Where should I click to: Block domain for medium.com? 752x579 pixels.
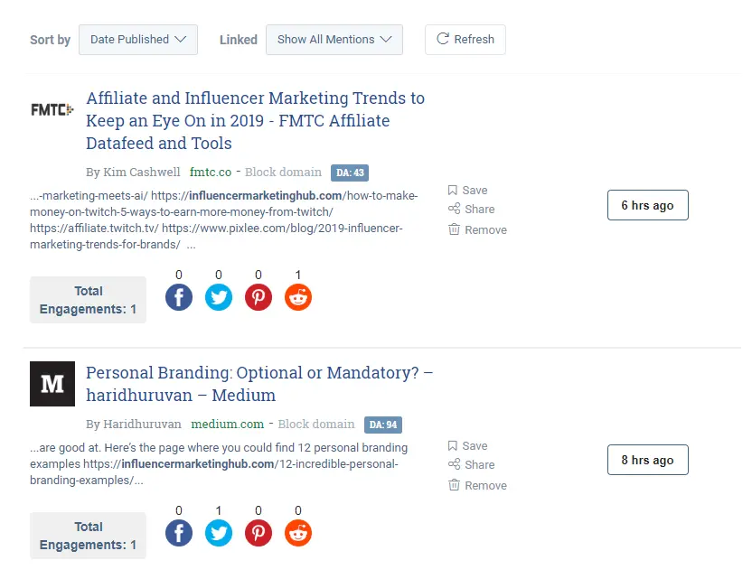click(316, 424)
